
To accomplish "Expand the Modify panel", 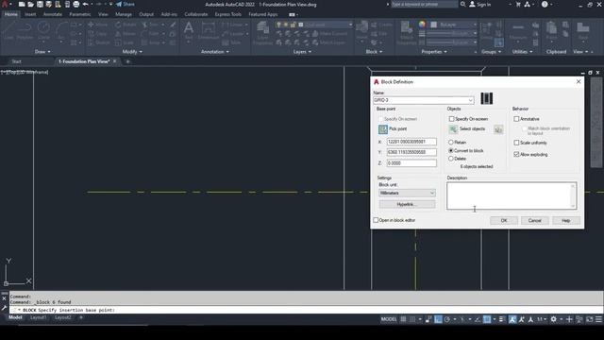I will point(132,52).
